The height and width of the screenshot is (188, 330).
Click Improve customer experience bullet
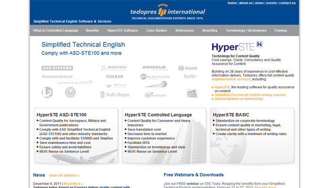151,138
